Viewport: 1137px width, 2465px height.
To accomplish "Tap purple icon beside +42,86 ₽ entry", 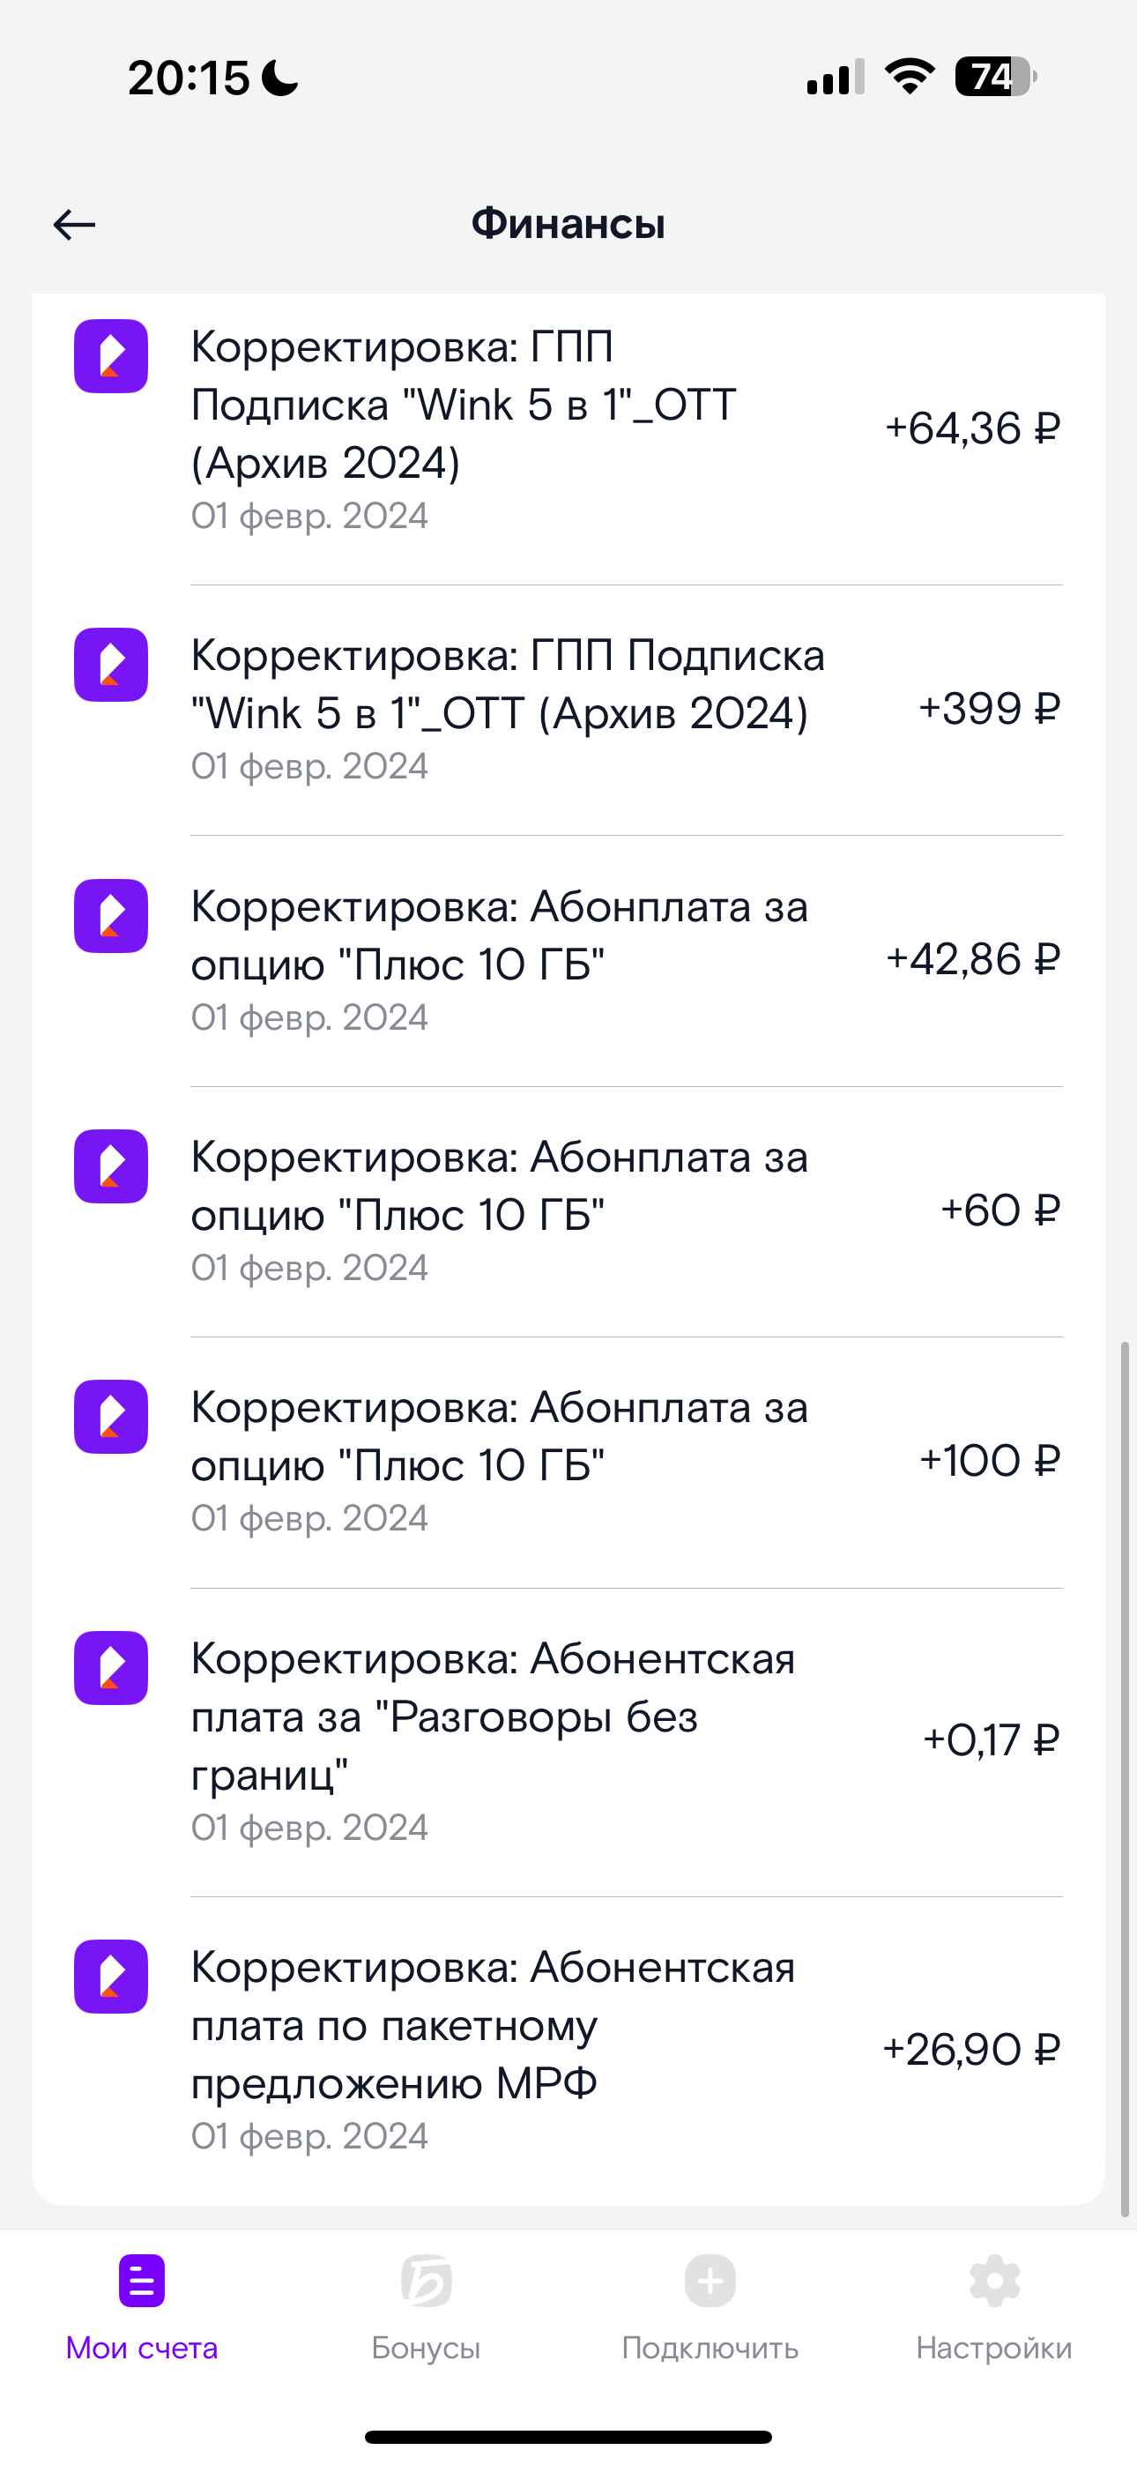I will tap(111, 916).
